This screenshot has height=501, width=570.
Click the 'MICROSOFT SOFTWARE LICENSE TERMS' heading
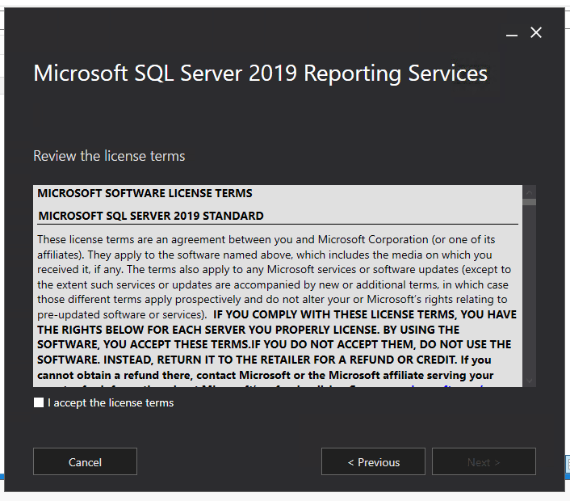click(145, 193)
